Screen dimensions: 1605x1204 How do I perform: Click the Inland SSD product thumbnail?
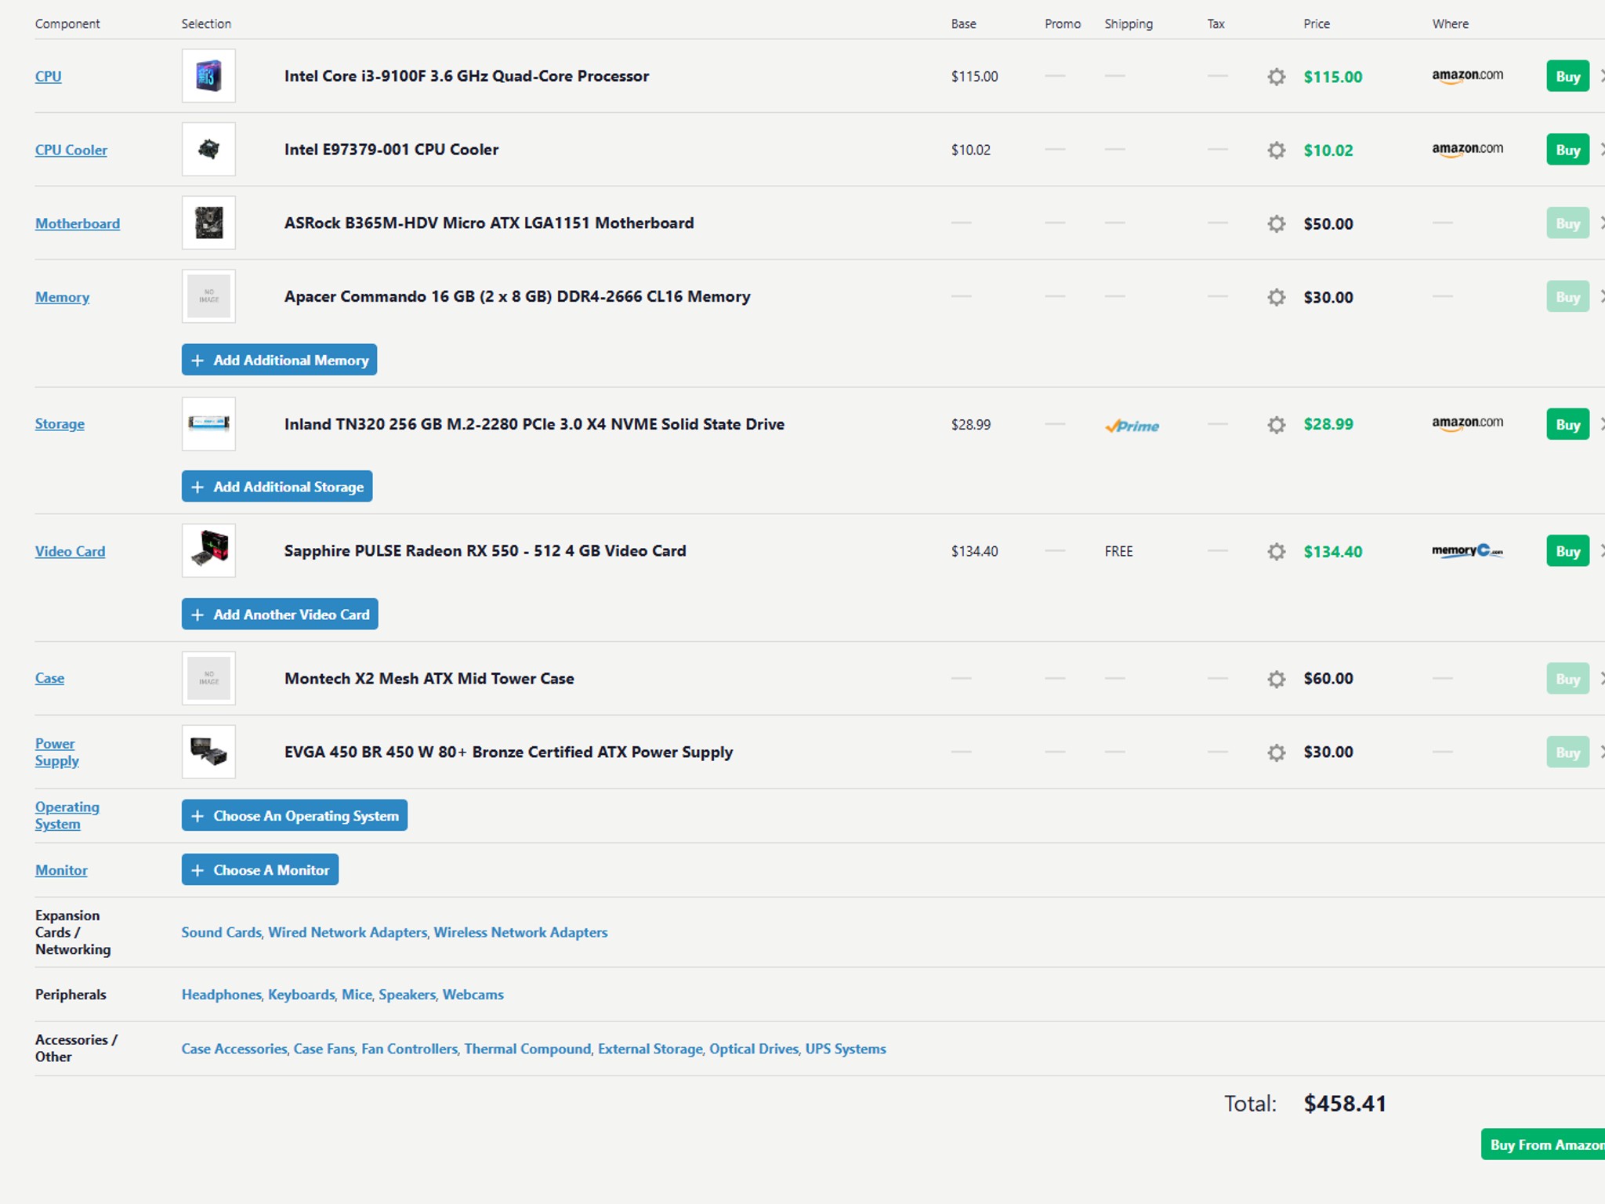(x=208, y=423)
